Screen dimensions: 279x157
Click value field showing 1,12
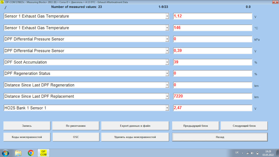click(x=213, y=16)
